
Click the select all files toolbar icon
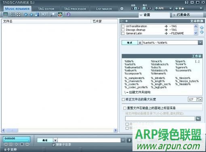tap(13, 15)
